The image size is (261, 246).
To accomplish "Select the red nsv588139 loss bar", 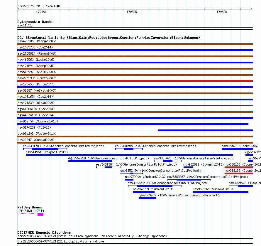I will pyautogui.click(x=239, y=173).
